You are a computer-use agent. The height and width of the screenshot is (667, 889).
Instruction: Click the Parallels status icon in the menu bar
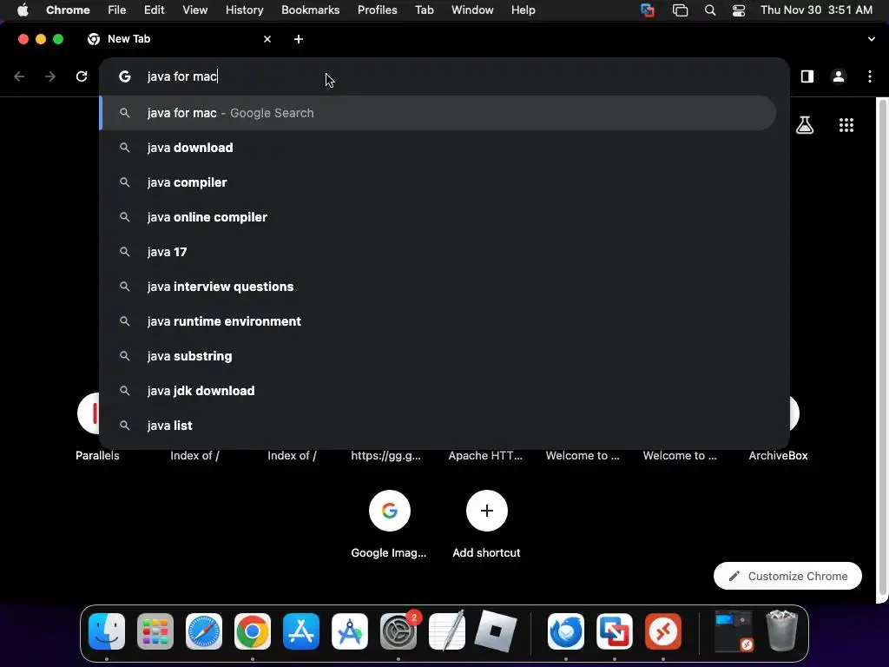pyautogui.click(x=648, y=10)
